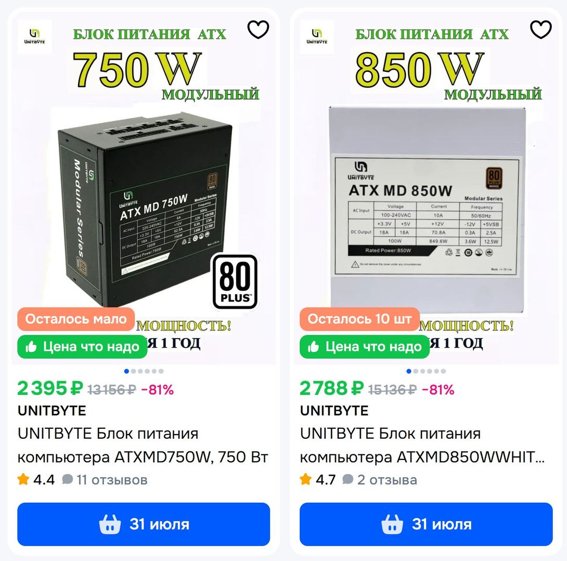
Task: Add 850W power supply to favorites heart
Action: [540, 30]
